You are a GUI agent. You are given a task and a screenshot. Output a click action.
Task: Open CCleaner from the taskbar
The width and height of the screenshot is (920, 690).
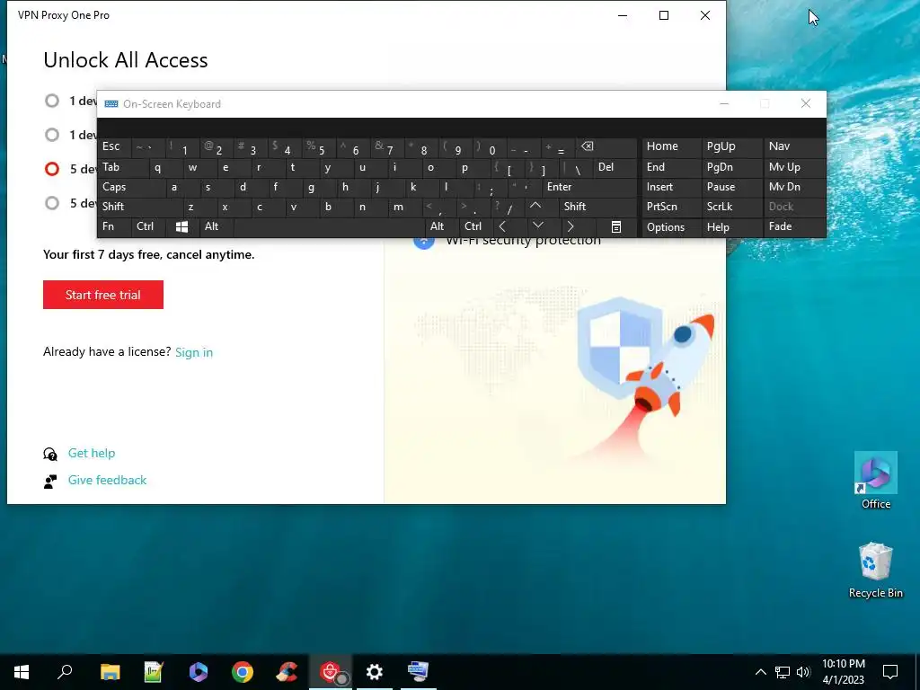pos(287,672)
